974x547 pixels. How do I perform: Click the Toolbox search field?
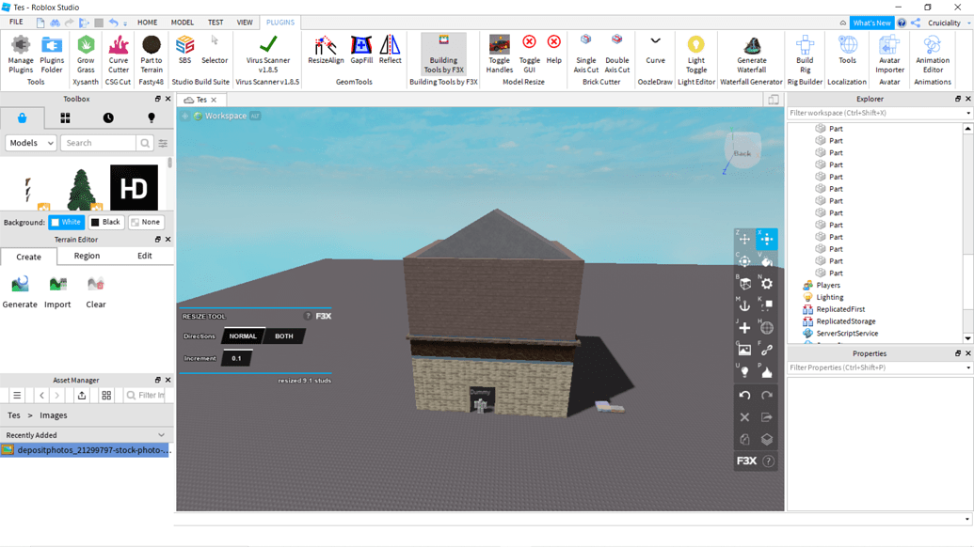100,143
